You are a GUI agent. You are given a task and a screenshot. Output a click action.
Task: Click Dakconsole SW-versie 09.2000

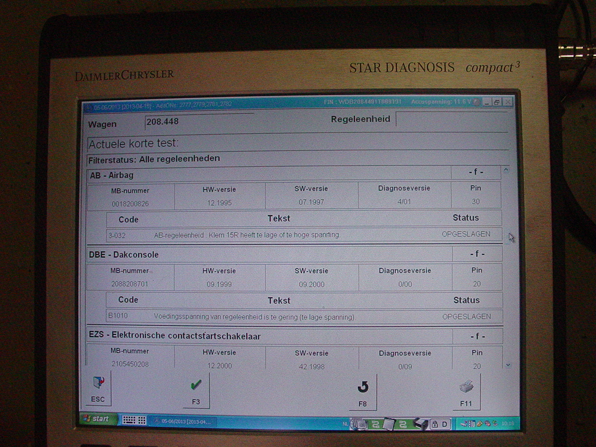(x=312, y=284)
